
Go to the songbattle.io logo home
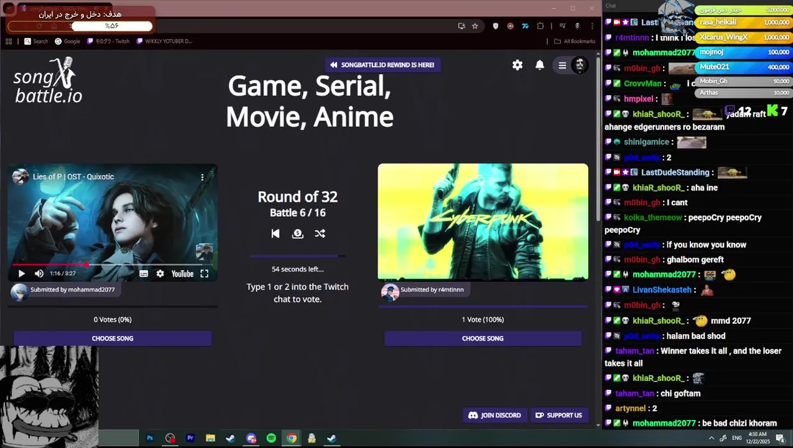48,80
